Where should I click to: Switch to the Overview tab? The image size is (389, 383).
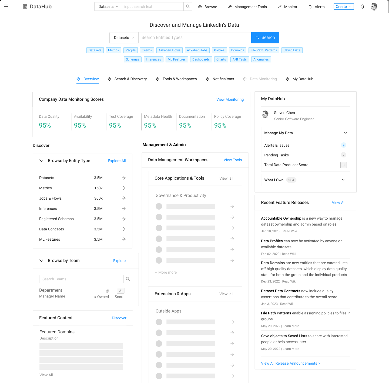pos(88,79)
